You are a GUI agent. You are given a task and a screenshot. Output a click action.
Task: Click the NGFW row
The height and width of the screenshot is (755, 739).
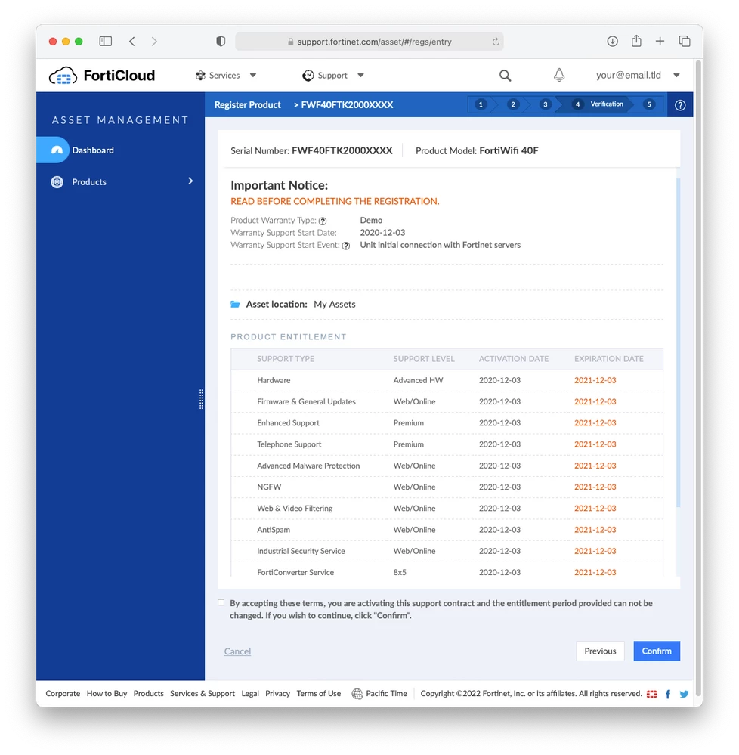(447, 487)
